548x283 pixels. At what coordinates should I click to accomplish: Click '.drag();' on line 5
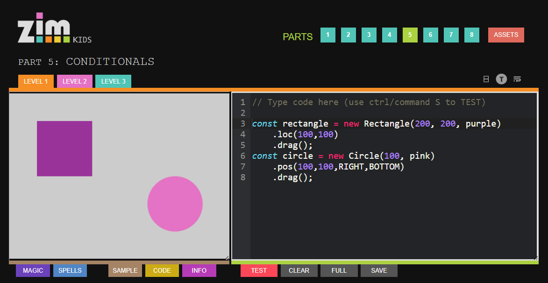point(292,145)
